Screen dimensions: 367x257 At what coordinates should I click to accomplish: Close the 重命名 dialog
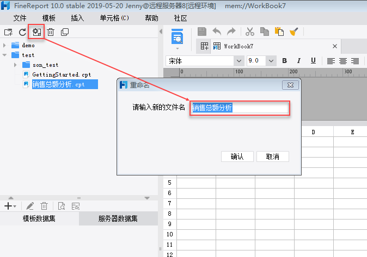pyautogui.click(x=290, y=85)
